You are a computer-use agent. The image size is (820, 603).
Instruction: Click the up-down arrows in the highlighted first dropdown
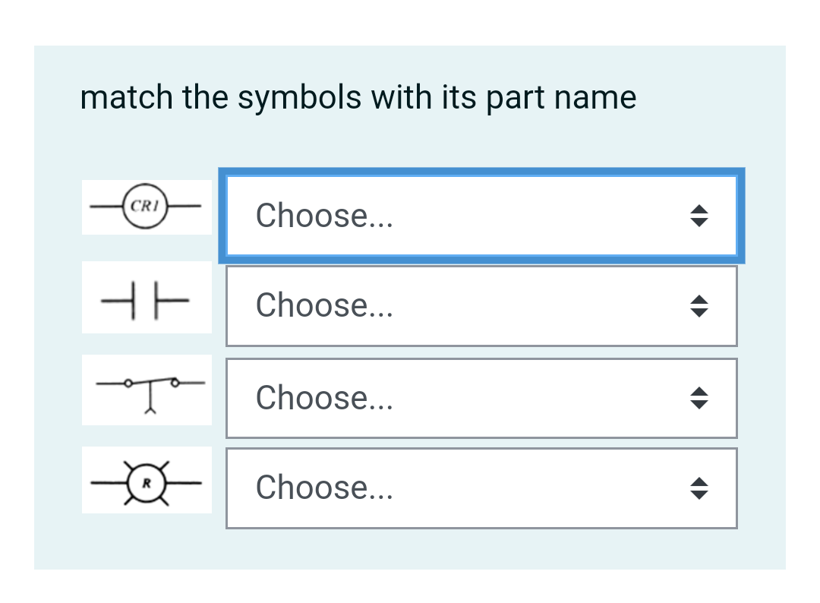click(699, 216)
